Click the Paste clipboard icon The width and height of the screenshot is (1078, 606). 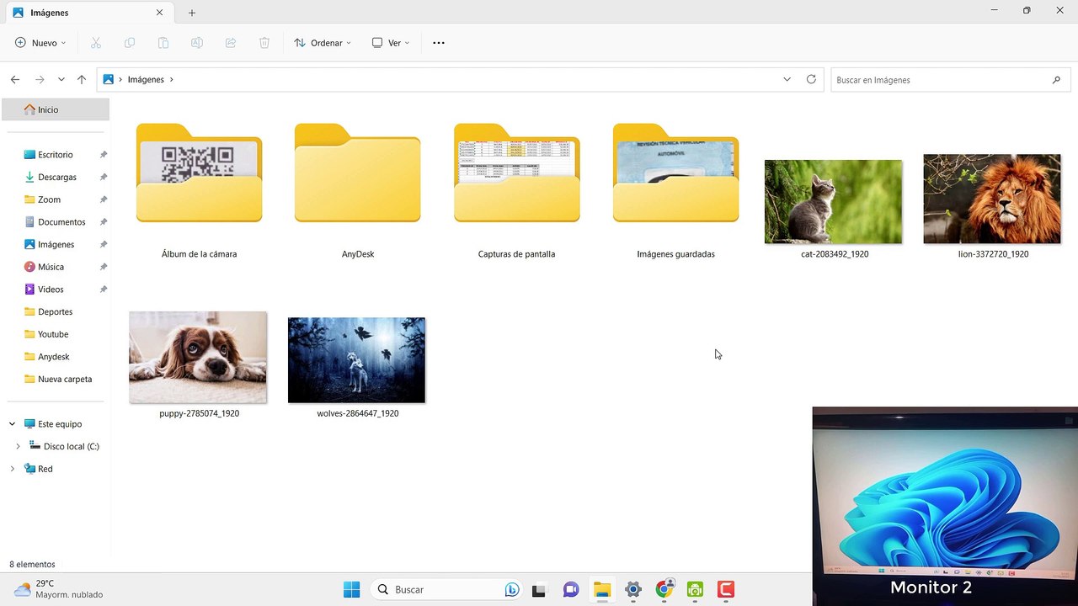click(x=163, y=43)
